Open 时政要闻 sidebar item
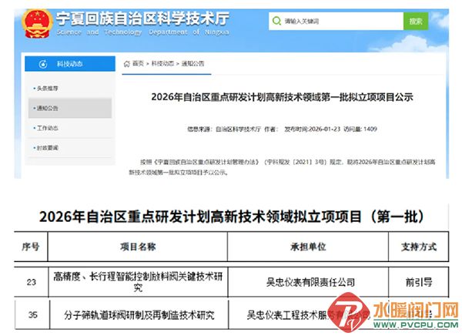This screenshot has height=336, width=462. point(48,146)
